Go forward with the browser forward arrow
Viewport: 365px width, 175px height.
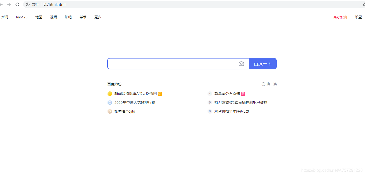pos(9,4)
